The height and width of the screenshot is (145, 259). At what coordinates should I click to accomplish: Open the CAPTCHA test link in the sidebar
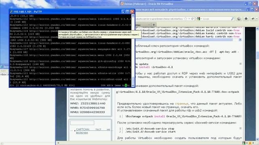coord(93,131)
